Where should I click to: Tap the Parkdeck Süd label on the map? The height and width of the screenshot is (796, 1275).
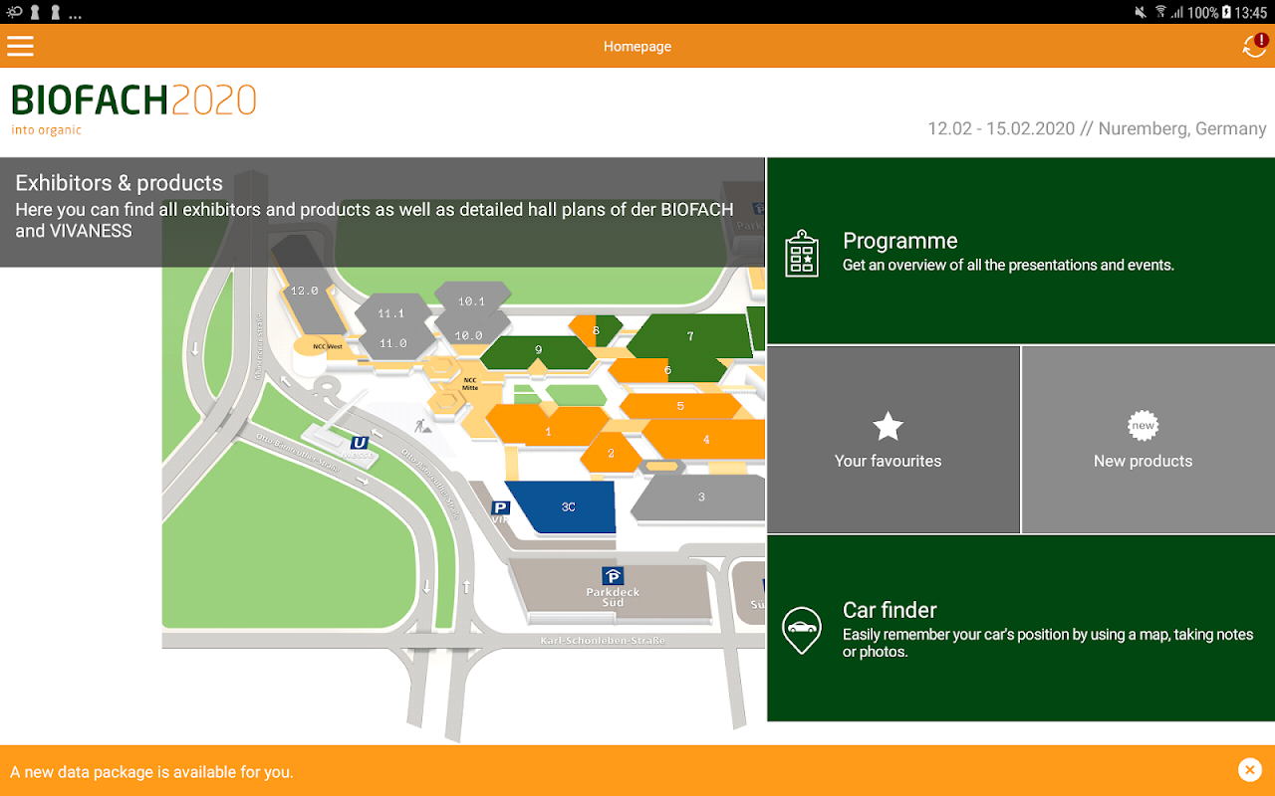click(x=613, y=597)
